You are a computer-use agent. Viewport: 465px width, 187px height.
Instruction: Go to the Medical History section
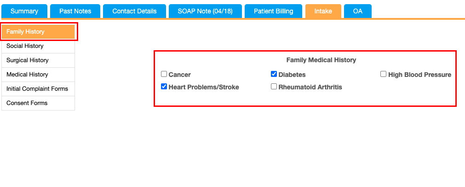pyautogui.click(x=38, y=75)
